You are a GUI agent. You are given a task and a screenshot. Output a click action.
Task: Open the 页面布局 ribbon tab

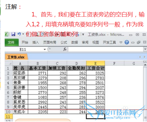pos(50,42)
